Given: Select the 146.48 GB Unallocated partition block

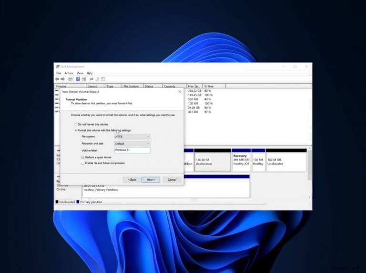Looking at the screenshot, I should coord(213,160).
